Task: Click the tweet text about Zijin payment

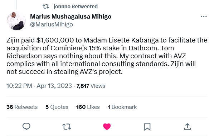Action: 107,56
